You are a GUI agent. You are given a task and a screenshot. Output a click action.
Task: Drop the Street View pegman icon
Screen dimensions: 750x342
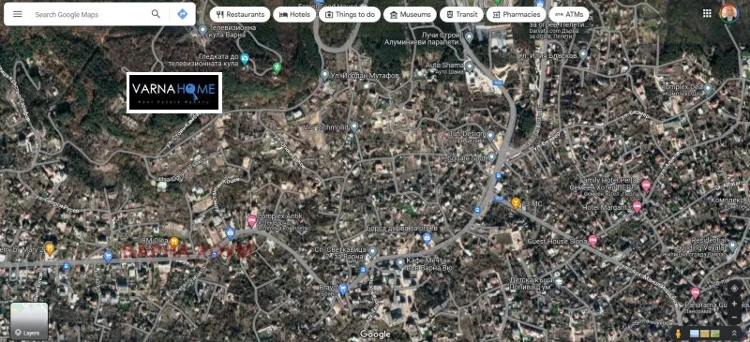tap(677, 334)
